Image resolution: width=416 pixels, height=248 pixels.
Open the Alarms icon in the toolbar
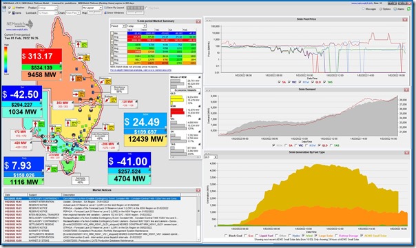pos(395,9)
